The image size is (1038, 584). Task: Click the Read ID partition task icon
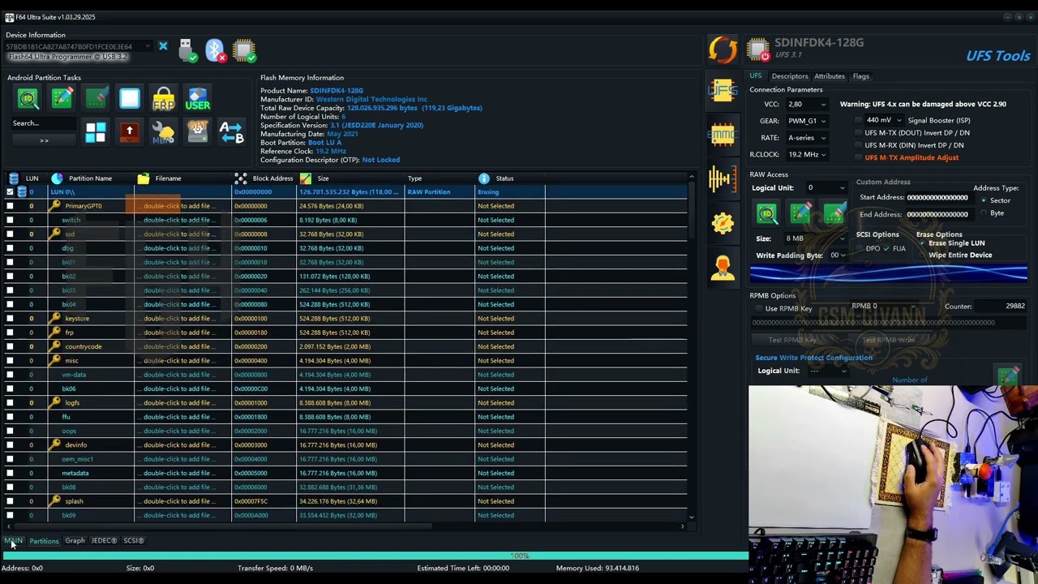tap(28, 99)
